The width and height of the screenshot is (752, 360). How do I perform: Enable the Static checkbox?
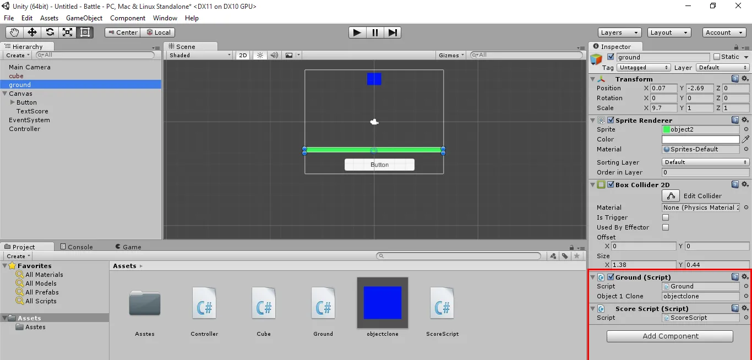point(716,57)
